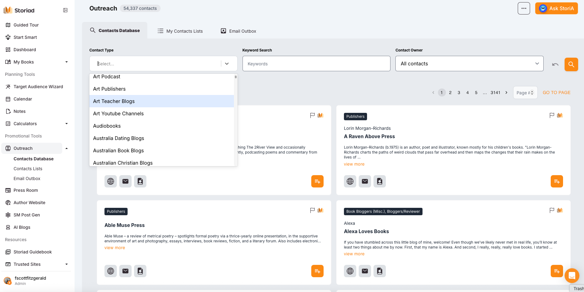Click the Page number stepper field

tap(525, 93)
